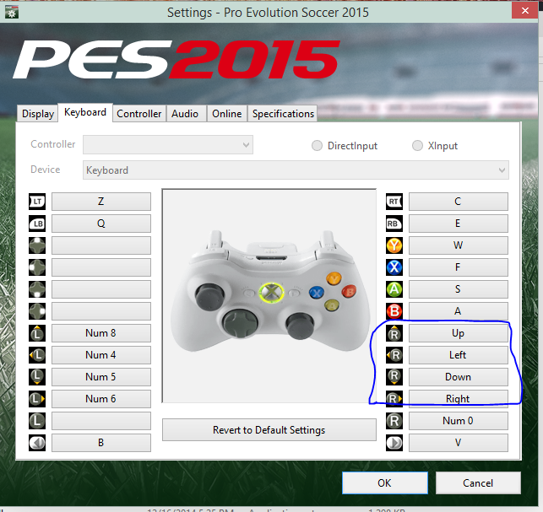Click the right stick Left binding
This screenshot has width=543, height=512.
[459, 355]
